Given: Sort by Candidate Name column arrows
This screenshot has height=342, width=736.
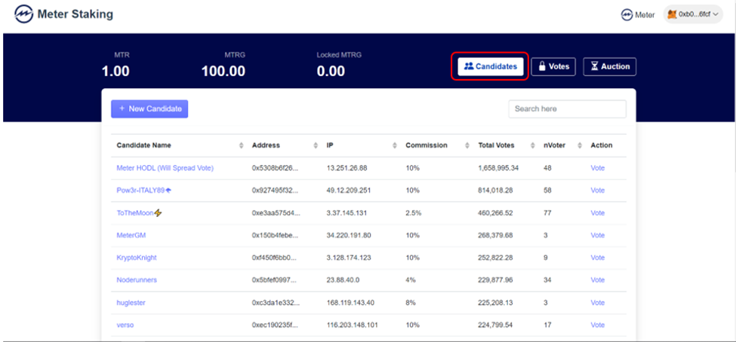Looking at the screenshot, I should (x=242, y=145).
